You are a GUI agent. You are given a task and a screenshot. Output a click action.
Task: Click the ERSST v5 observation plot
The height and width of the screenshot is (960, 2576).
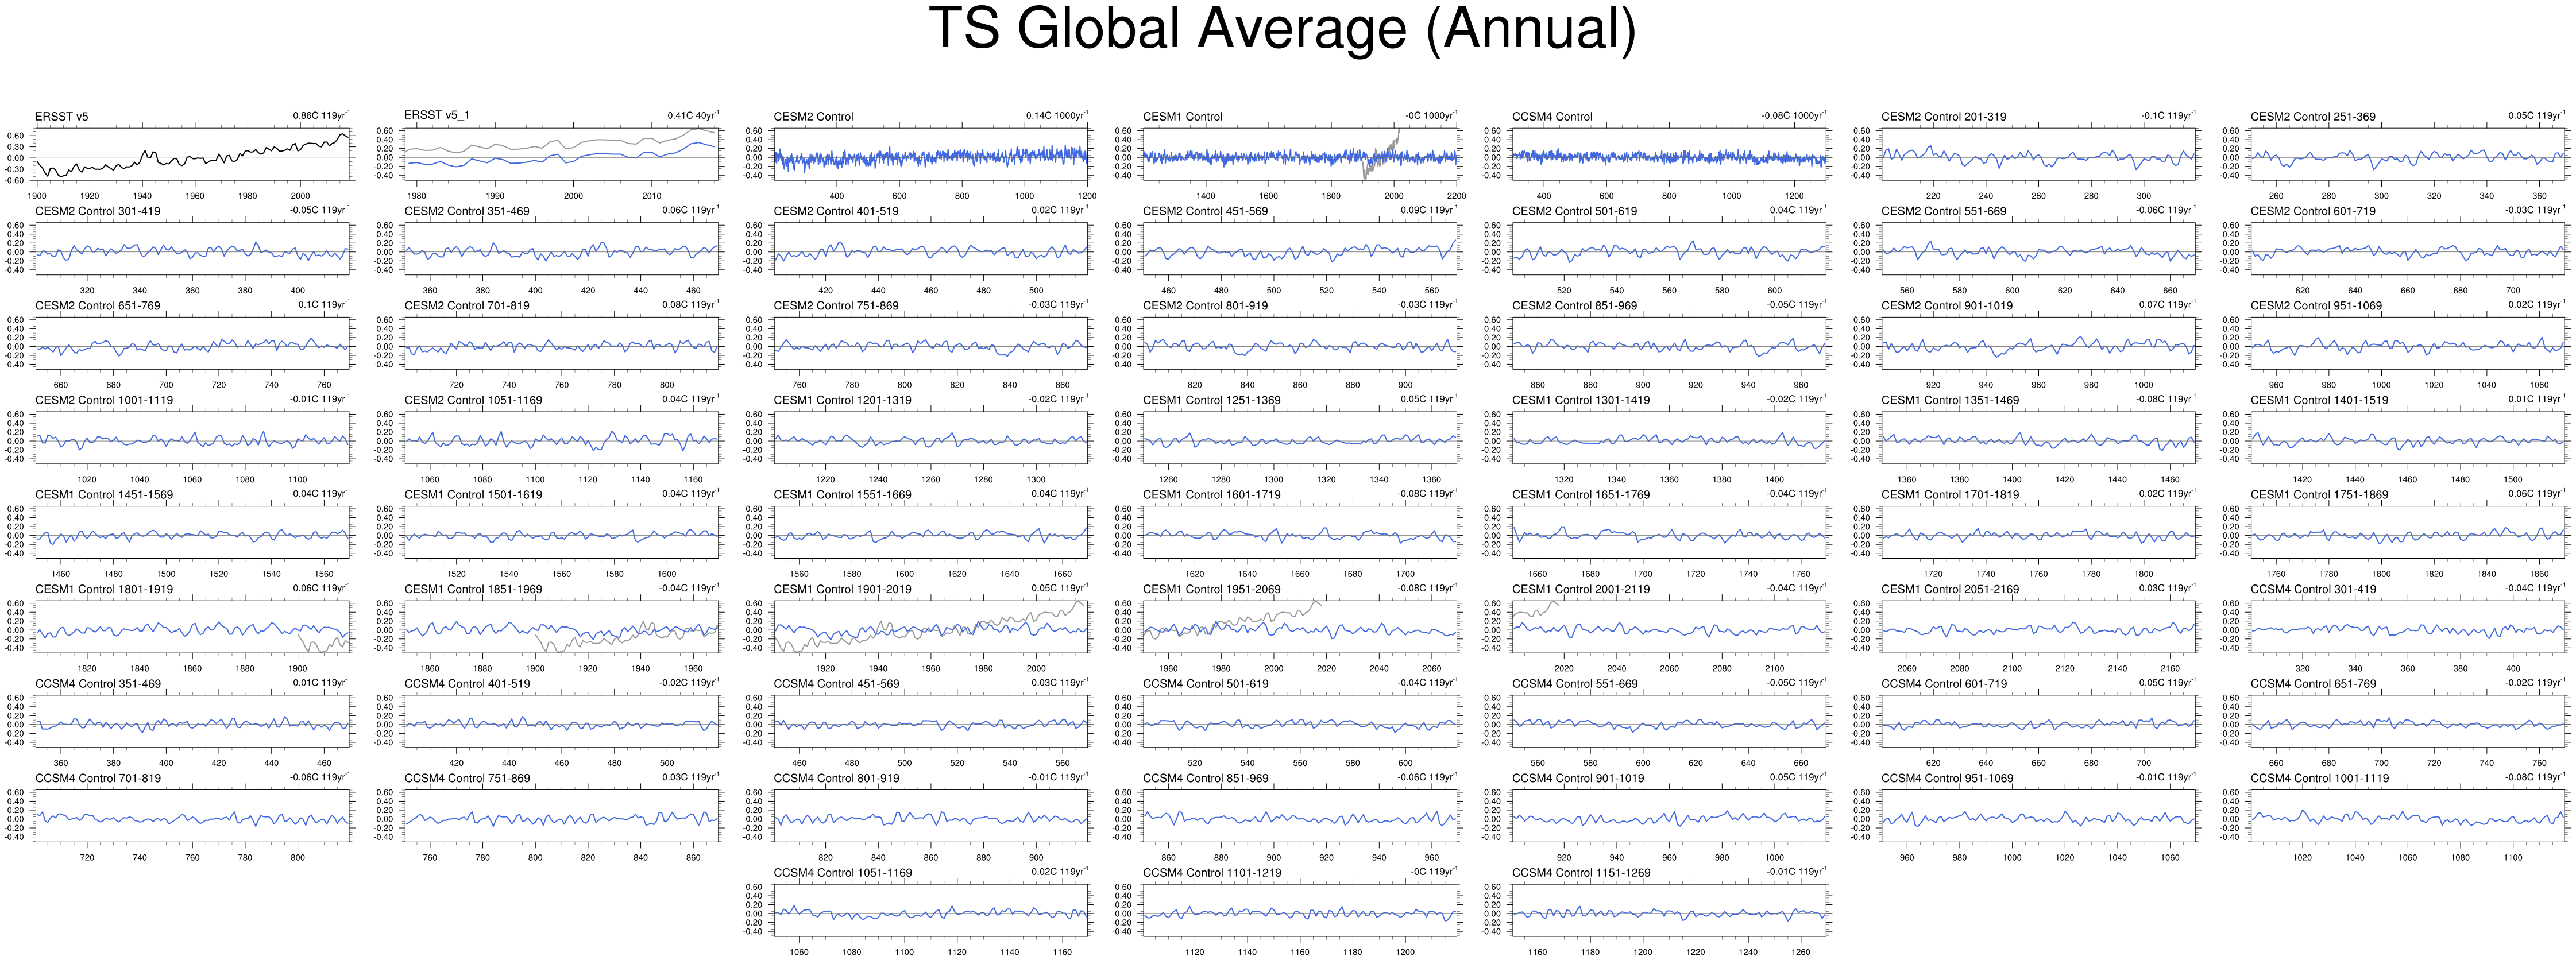[193, 153]
